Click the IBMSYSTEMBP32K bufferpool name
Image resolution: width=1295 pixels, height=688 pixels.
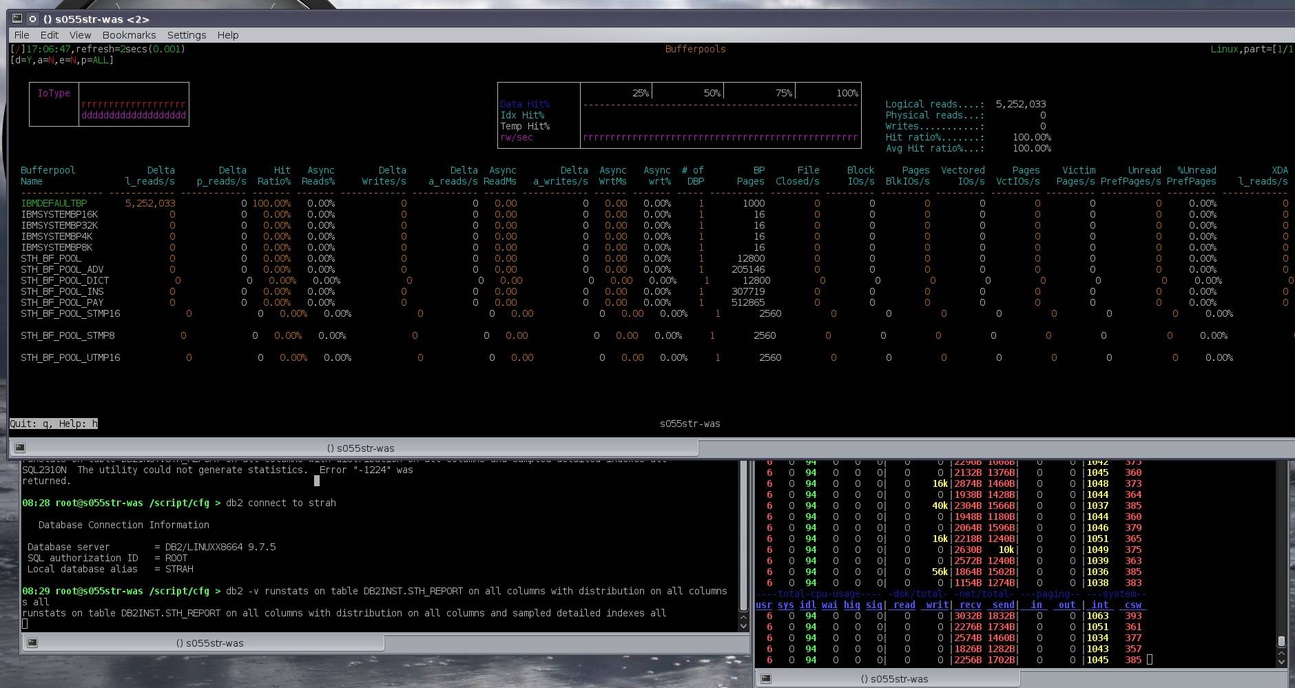[x=59, y=225]
